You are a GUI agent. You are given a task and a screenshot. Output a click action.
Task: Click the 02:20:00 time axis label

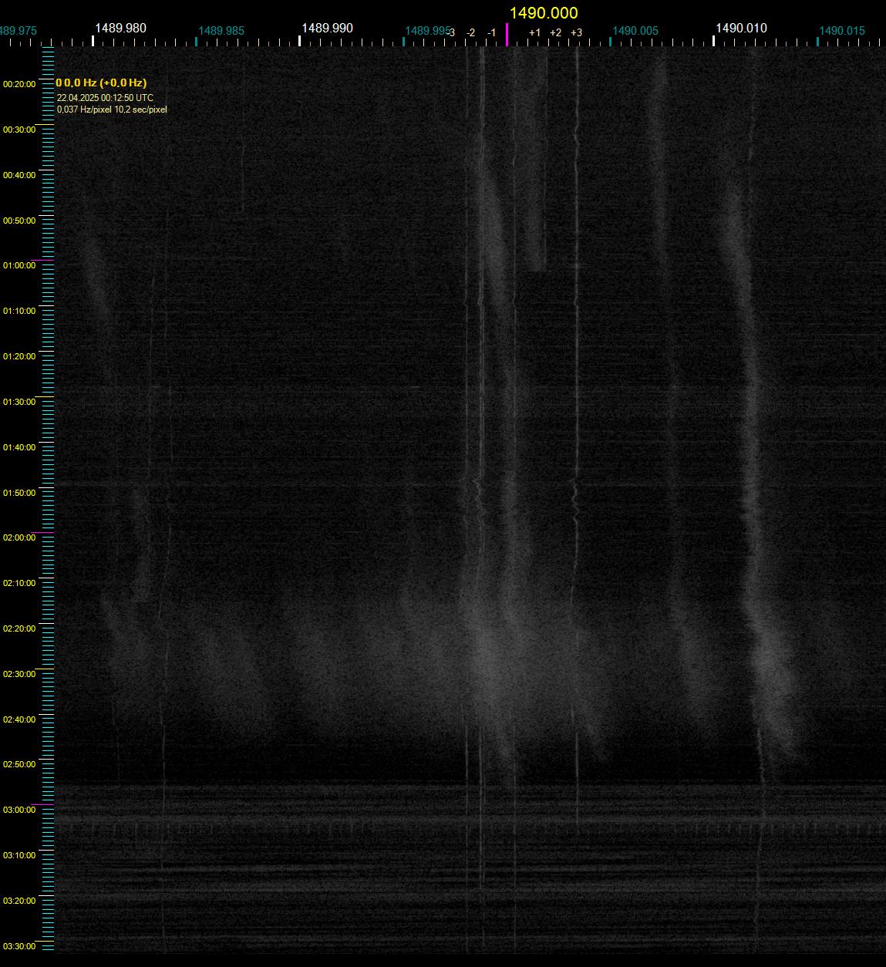point(19,628)
